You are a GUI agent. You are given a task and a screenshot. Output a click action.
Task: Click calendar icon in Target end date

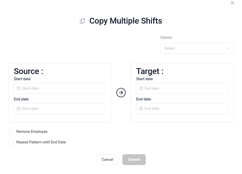pyautogui.click(x=141, y=109)
